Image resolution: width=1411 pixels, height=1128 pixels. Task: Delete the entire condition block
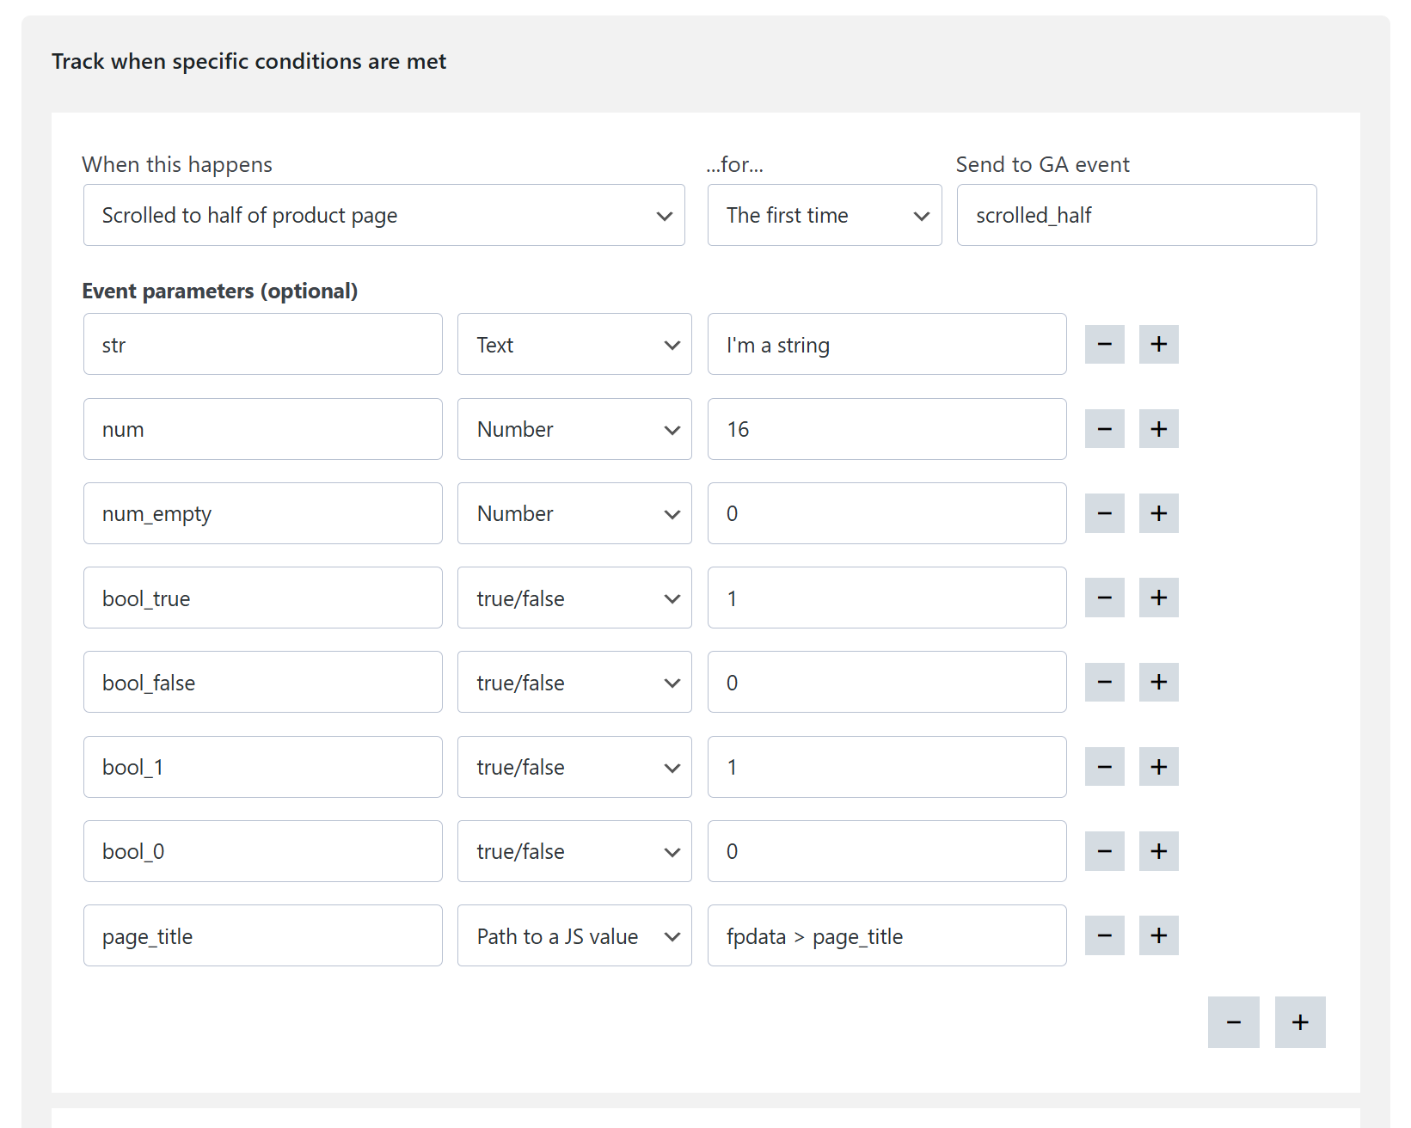point(1233,1022)
